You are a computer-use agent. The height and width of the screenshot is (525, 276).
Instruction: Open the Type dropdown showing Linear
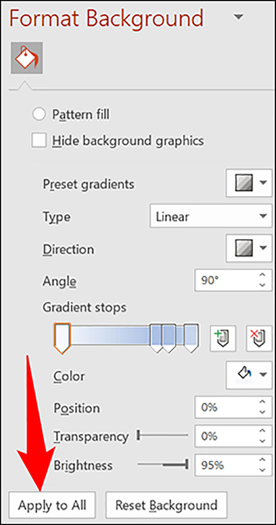coord(211,216)
